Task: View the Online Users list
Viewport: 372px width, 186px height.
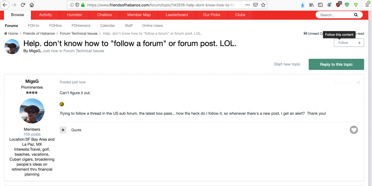Action: (153, 26)
